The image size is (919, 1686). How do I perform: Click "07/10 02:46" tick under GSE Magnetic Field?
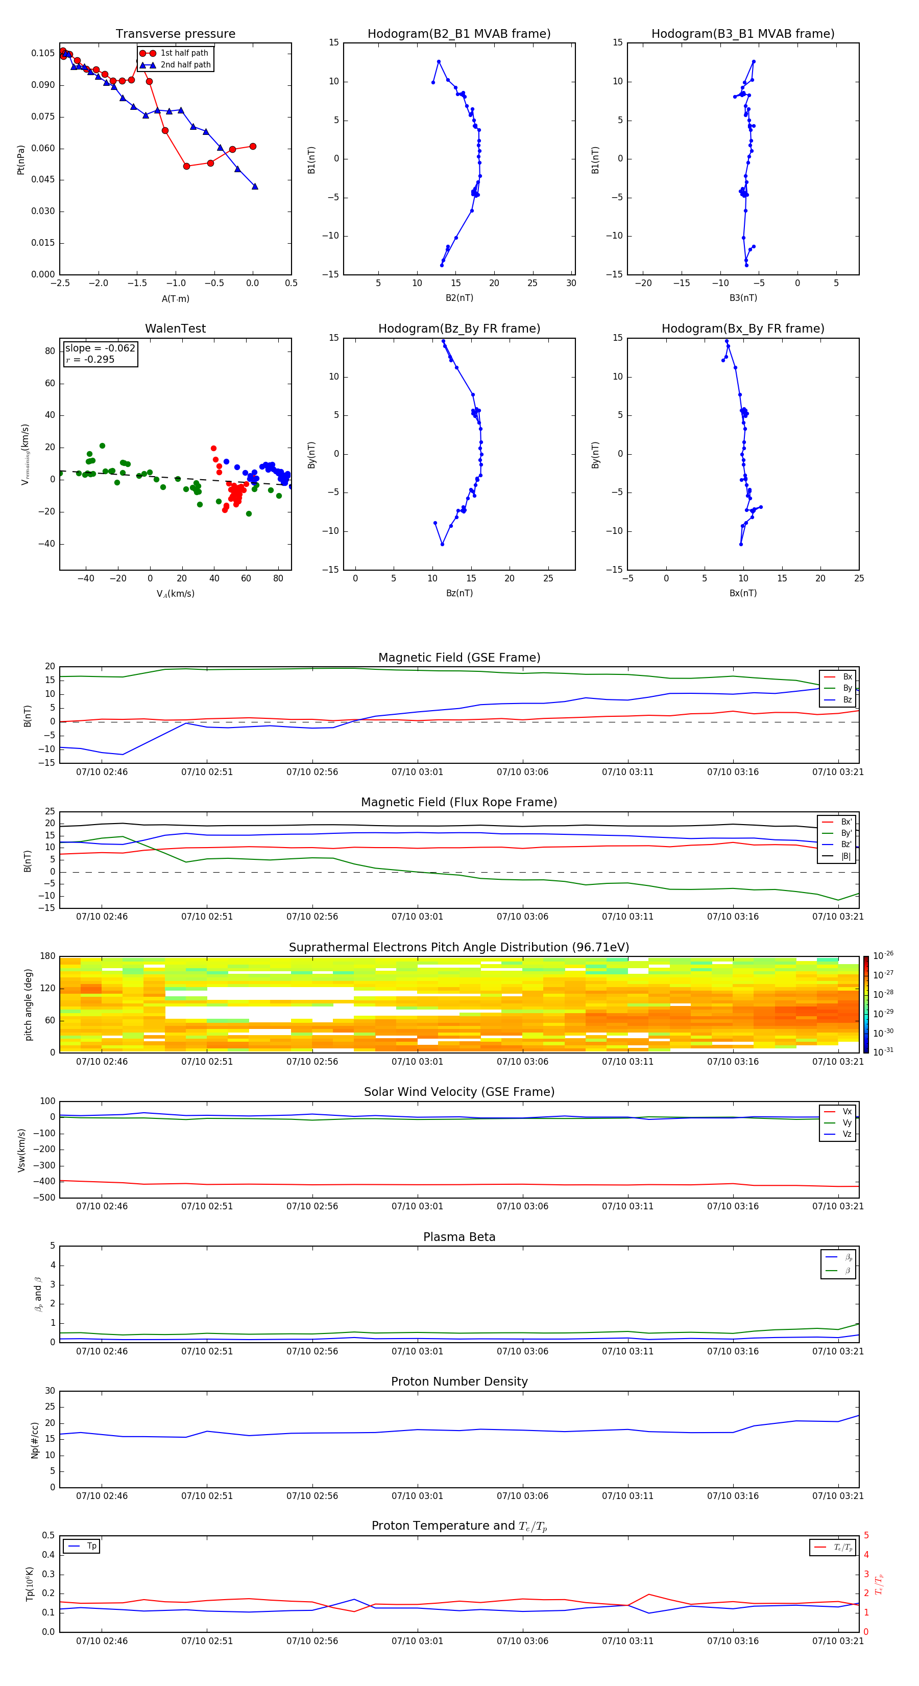pyautogui.click(x=102, y=771)
